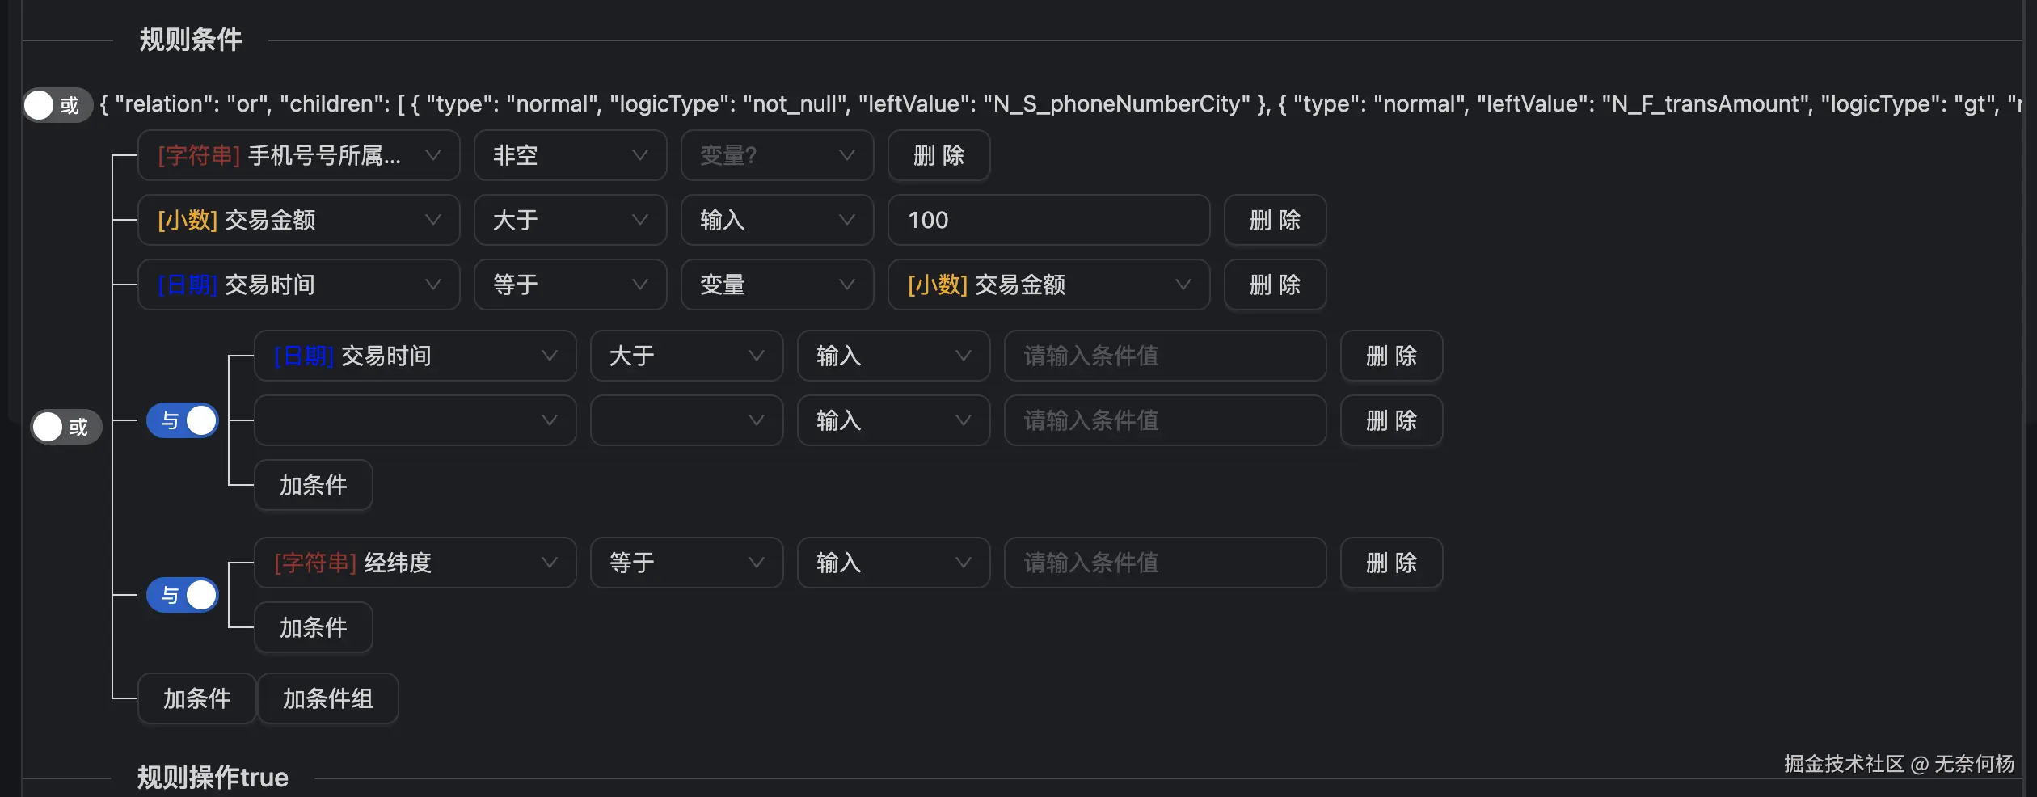Switch the first 与 group toggle
The width and height of the screenshot is (2037, 797).
(183, 420)
